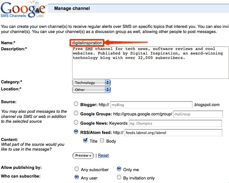Click the 'Allow publishing by:' label
Viewport: 229px width, 183px height.
point(21,167)
